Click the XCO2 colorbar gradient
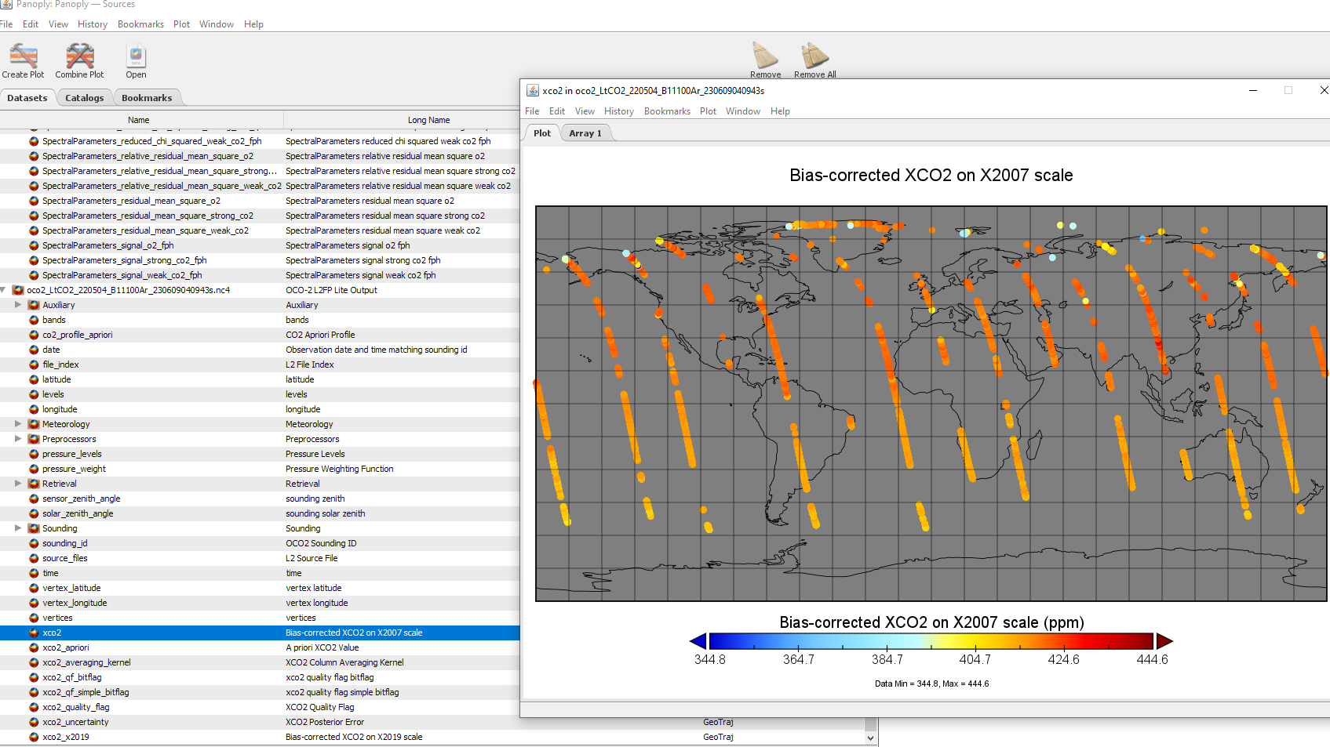 point(931,640)
